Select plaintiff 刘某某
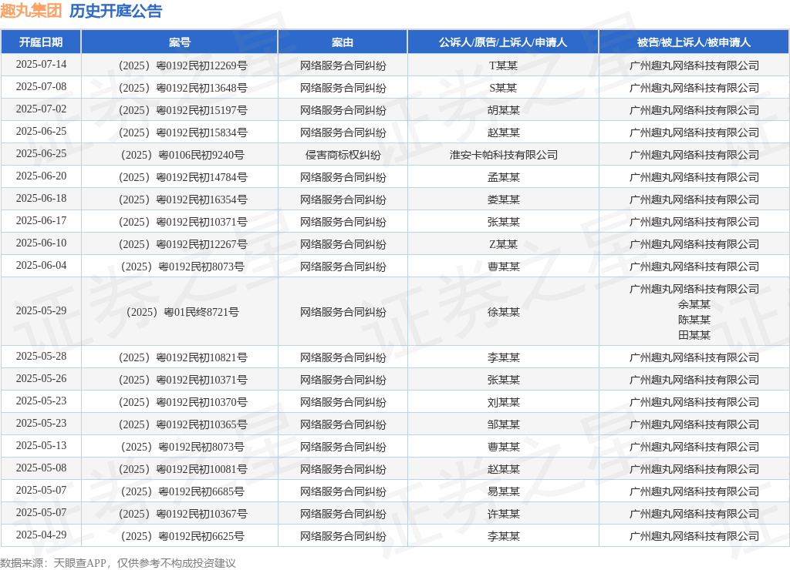The height and width of the screenshot is (570, 790). [x=503, y=402]
